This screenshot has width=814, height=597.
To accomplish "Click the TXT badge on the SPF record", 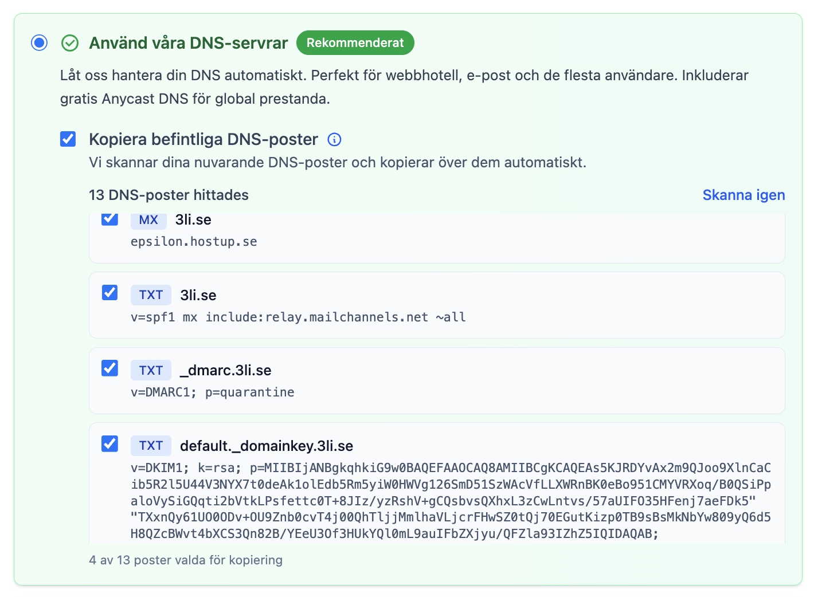I will [151, 294].
